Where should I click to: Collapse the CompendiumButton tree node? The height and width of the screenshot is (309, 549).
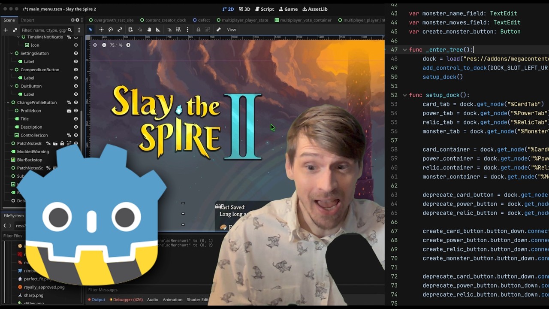12,70
